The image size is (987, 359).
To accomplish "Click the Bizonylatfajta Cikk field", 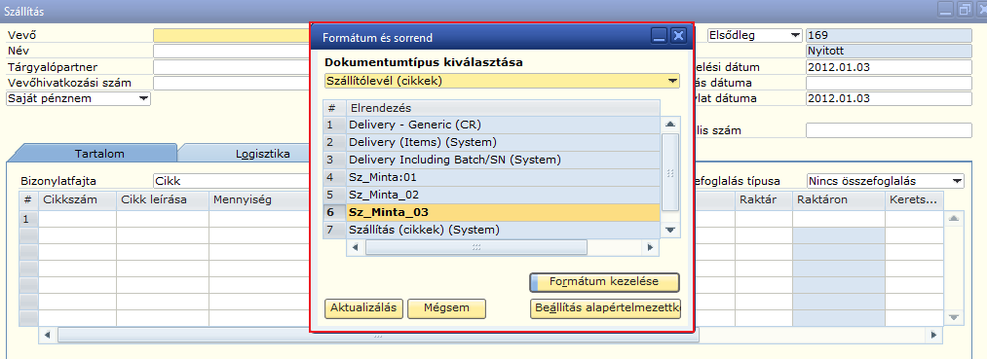I will [232, 181].
